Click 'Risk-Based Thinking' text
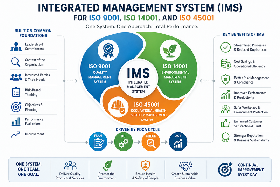 pos(33,92)
